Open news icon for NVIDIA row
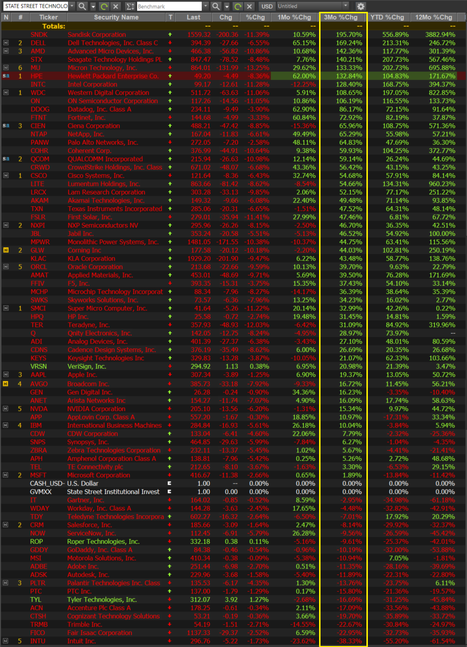The width and height of the screenshot is (467, 647). [x=6, y=409]
